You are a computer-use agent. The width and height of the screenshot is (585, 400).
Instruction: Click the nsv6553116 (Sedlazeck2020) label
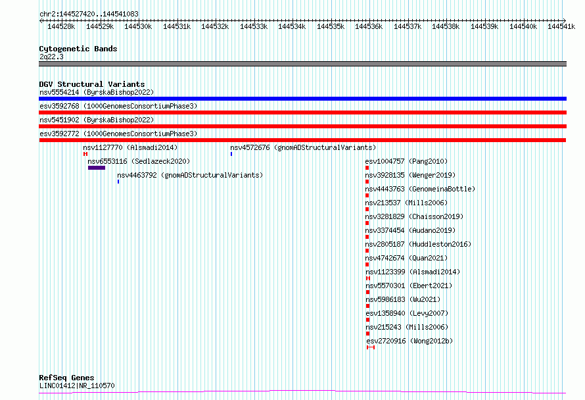(139, 161)
